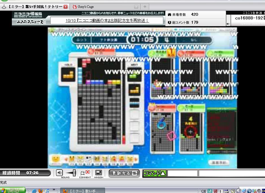The image size is (265, 193).
Task: Click the green first NEXT piece preview
Action: tap(134, 75)
